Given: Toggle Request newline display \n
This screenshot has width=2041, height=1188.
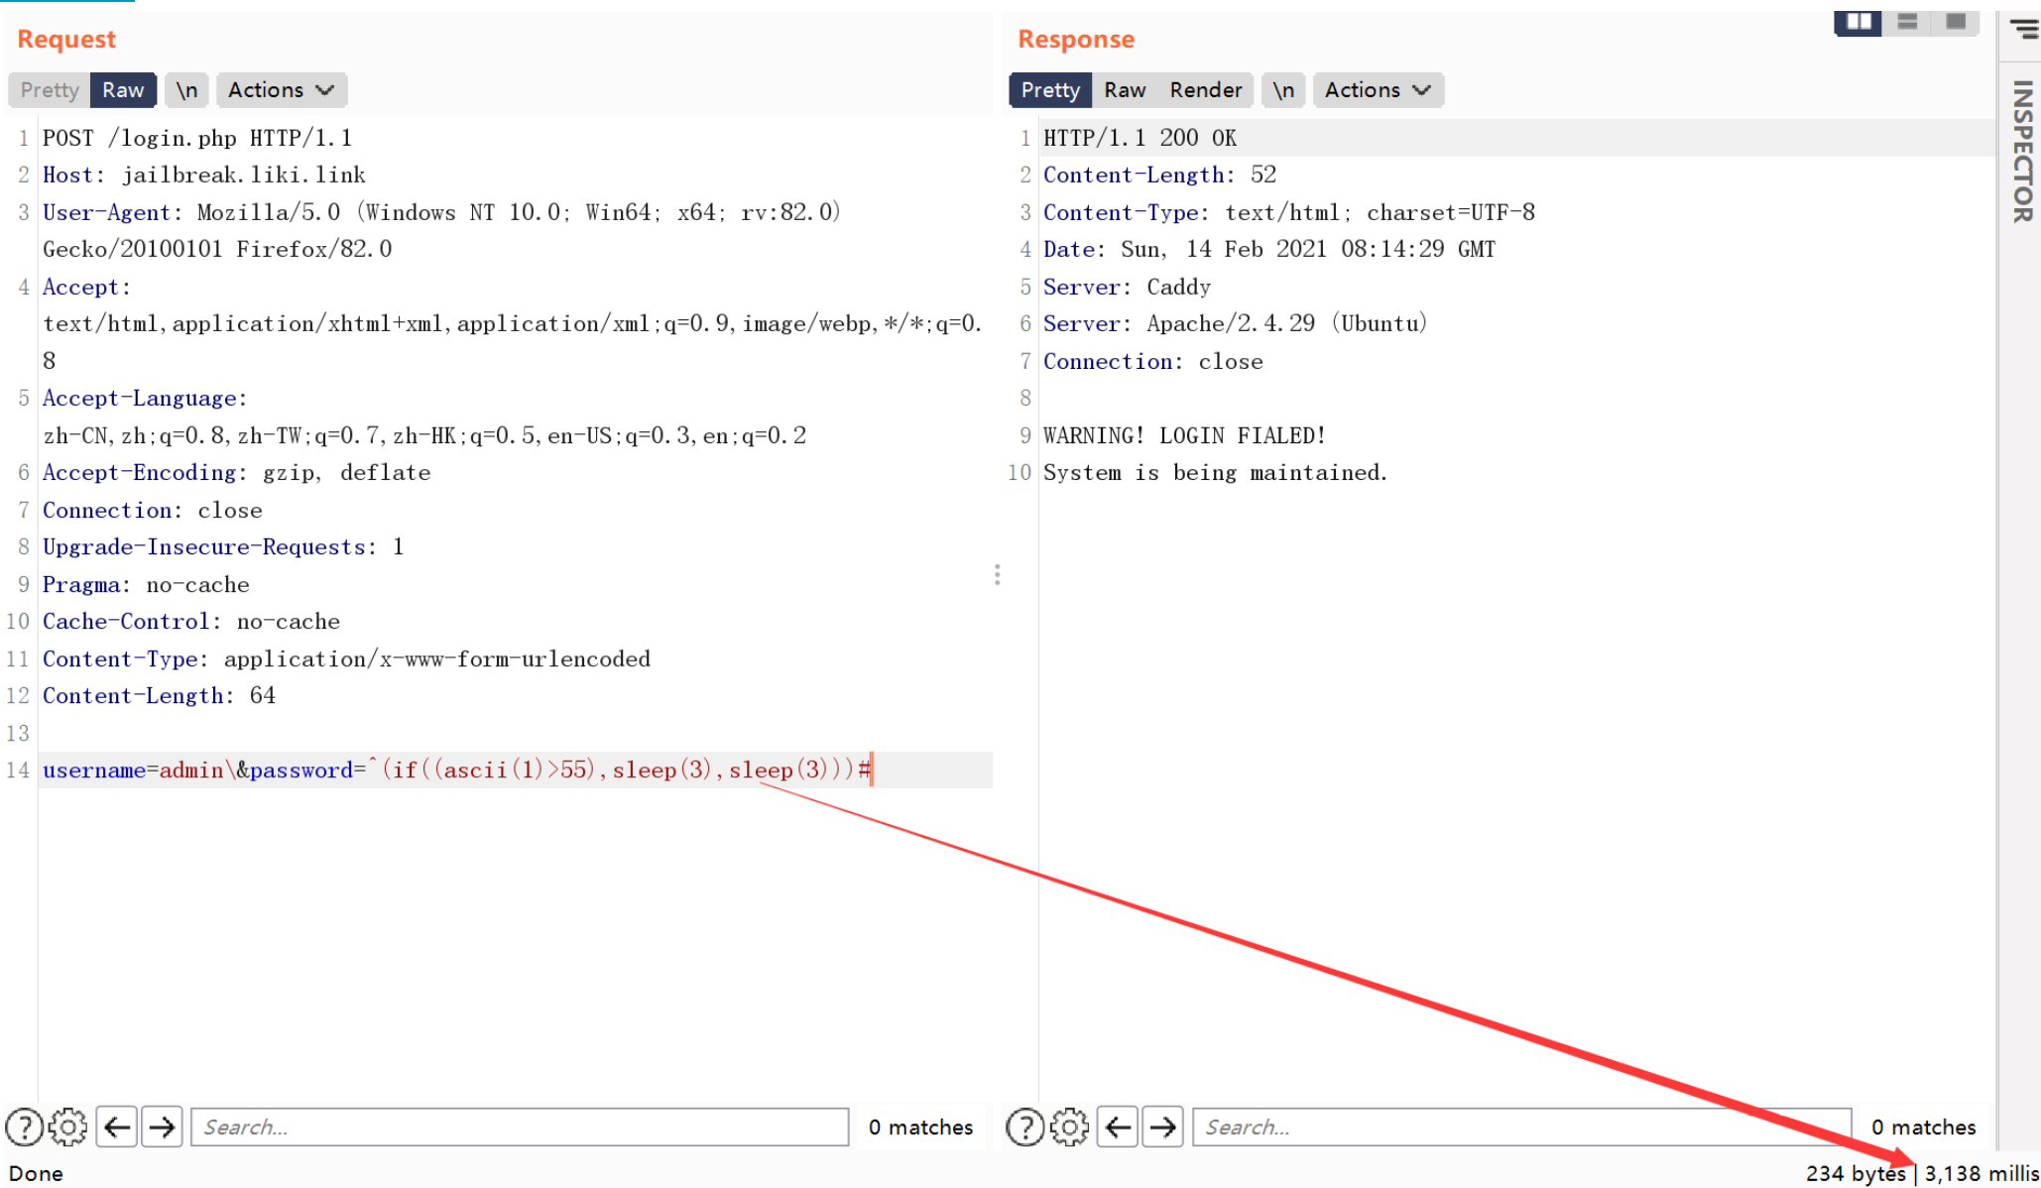Looking at the screenshot, I should point(186,90).
